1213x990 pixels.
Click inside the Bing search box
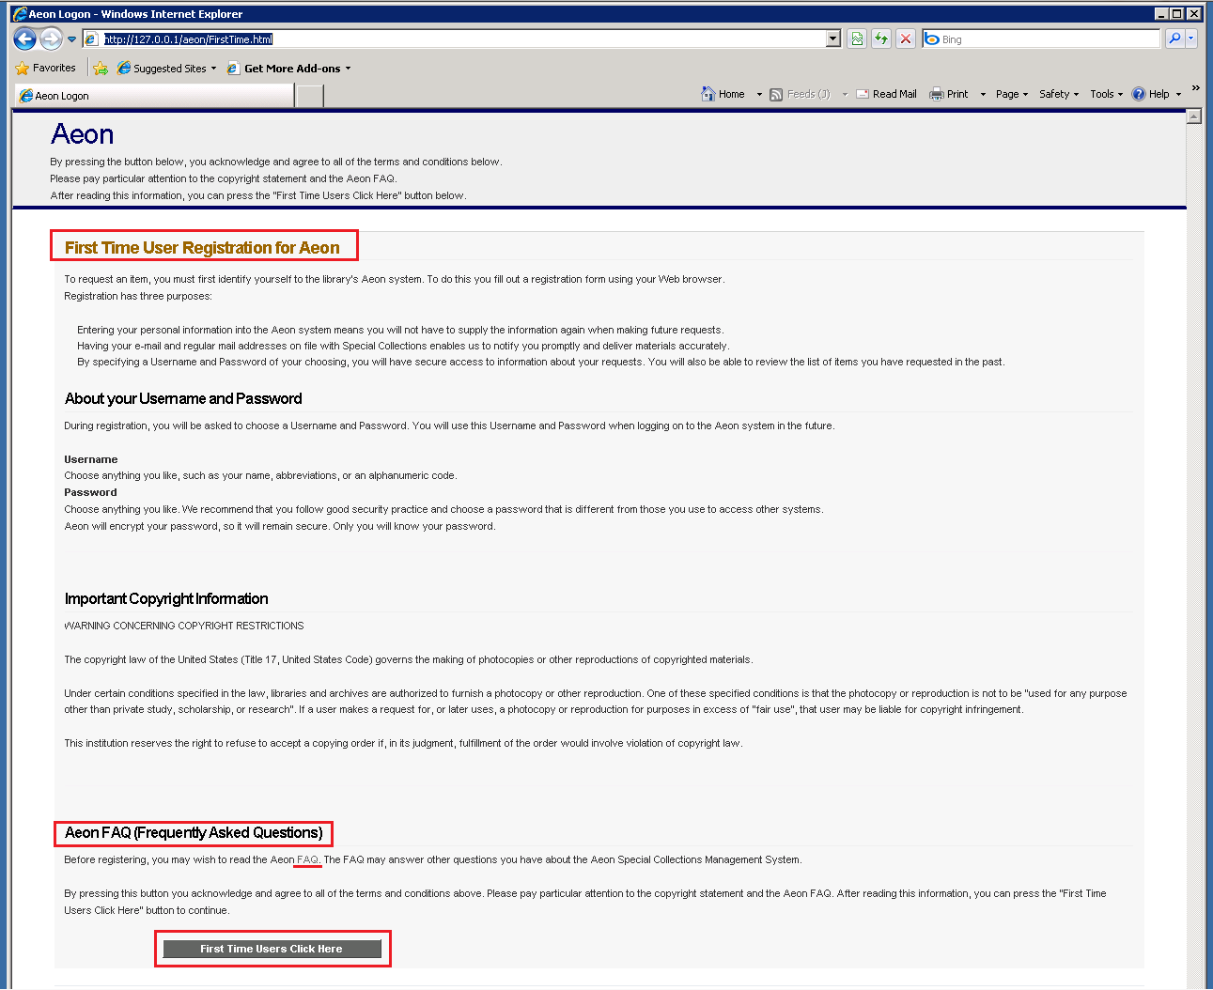1034,39
